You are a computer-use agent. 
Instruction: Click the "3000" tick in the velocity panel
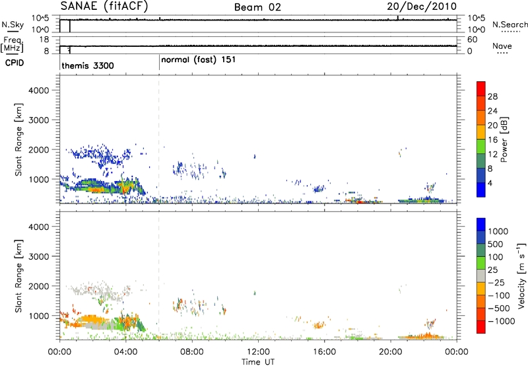[38, 256]
